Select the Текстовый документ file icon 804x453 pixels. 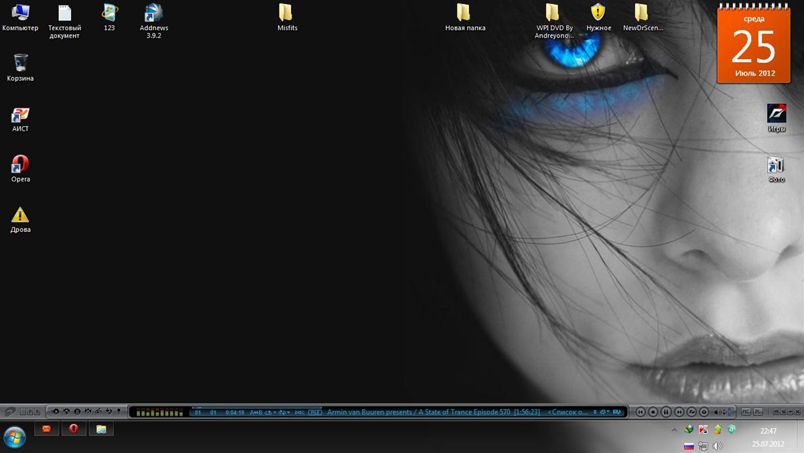click(64, 21)
